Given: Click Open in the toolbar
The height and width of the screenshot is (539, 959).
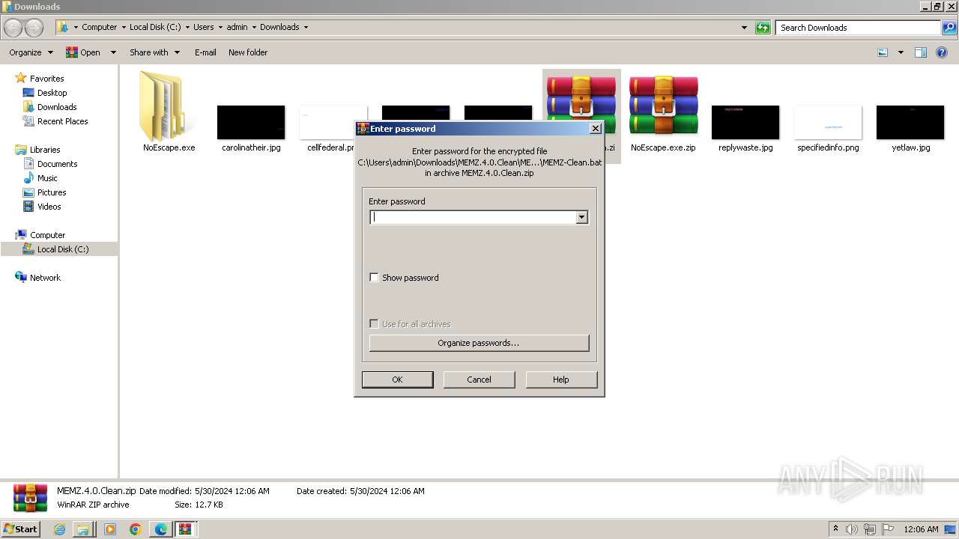Looking at the screenshot, I should pyautogui.click(x=84, y=52).
